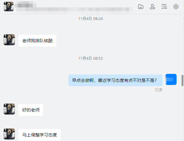Click the 11月4日 08:24 timestamp

(x=91, y=19)
